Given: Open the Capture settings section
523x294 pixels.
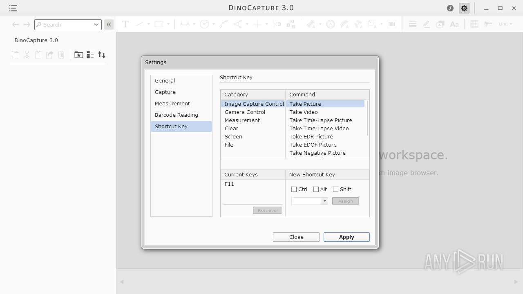Looking at the screenshot, I should pyautogui.click(x=181, y=92).
